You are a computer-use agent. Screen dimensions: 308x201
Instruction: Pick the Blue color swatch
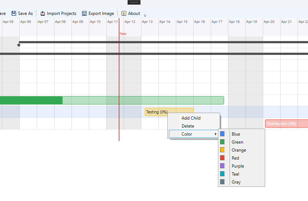point(222,134)
